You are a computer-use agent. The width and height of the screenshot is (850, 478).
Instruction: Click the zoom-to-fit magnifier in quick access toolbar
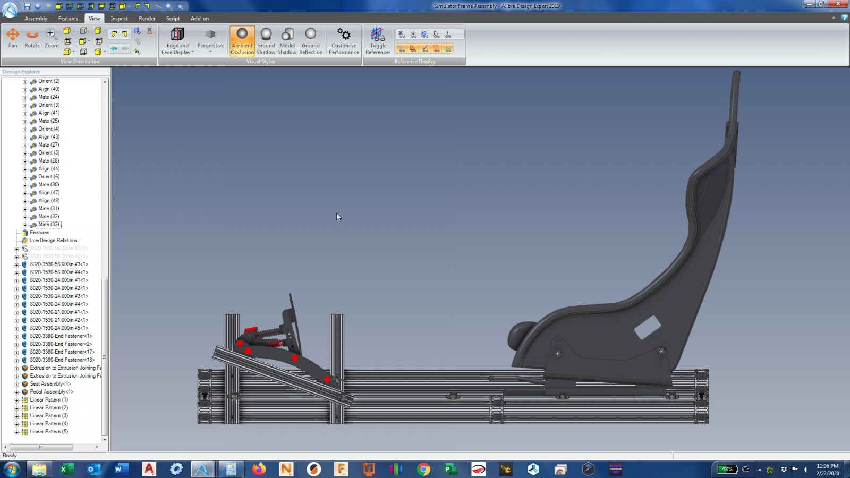coord(168,6)
